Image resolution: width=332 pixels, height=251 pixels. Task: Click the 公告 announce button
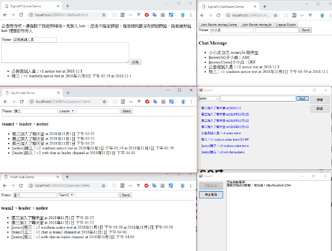point(135,62)
